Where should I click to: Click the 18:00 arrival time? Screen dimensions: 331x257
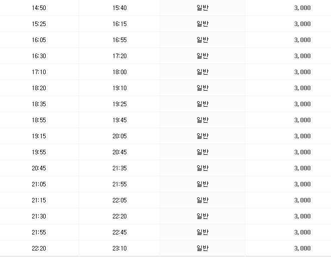pyautogui.click(x=120, y=72)
